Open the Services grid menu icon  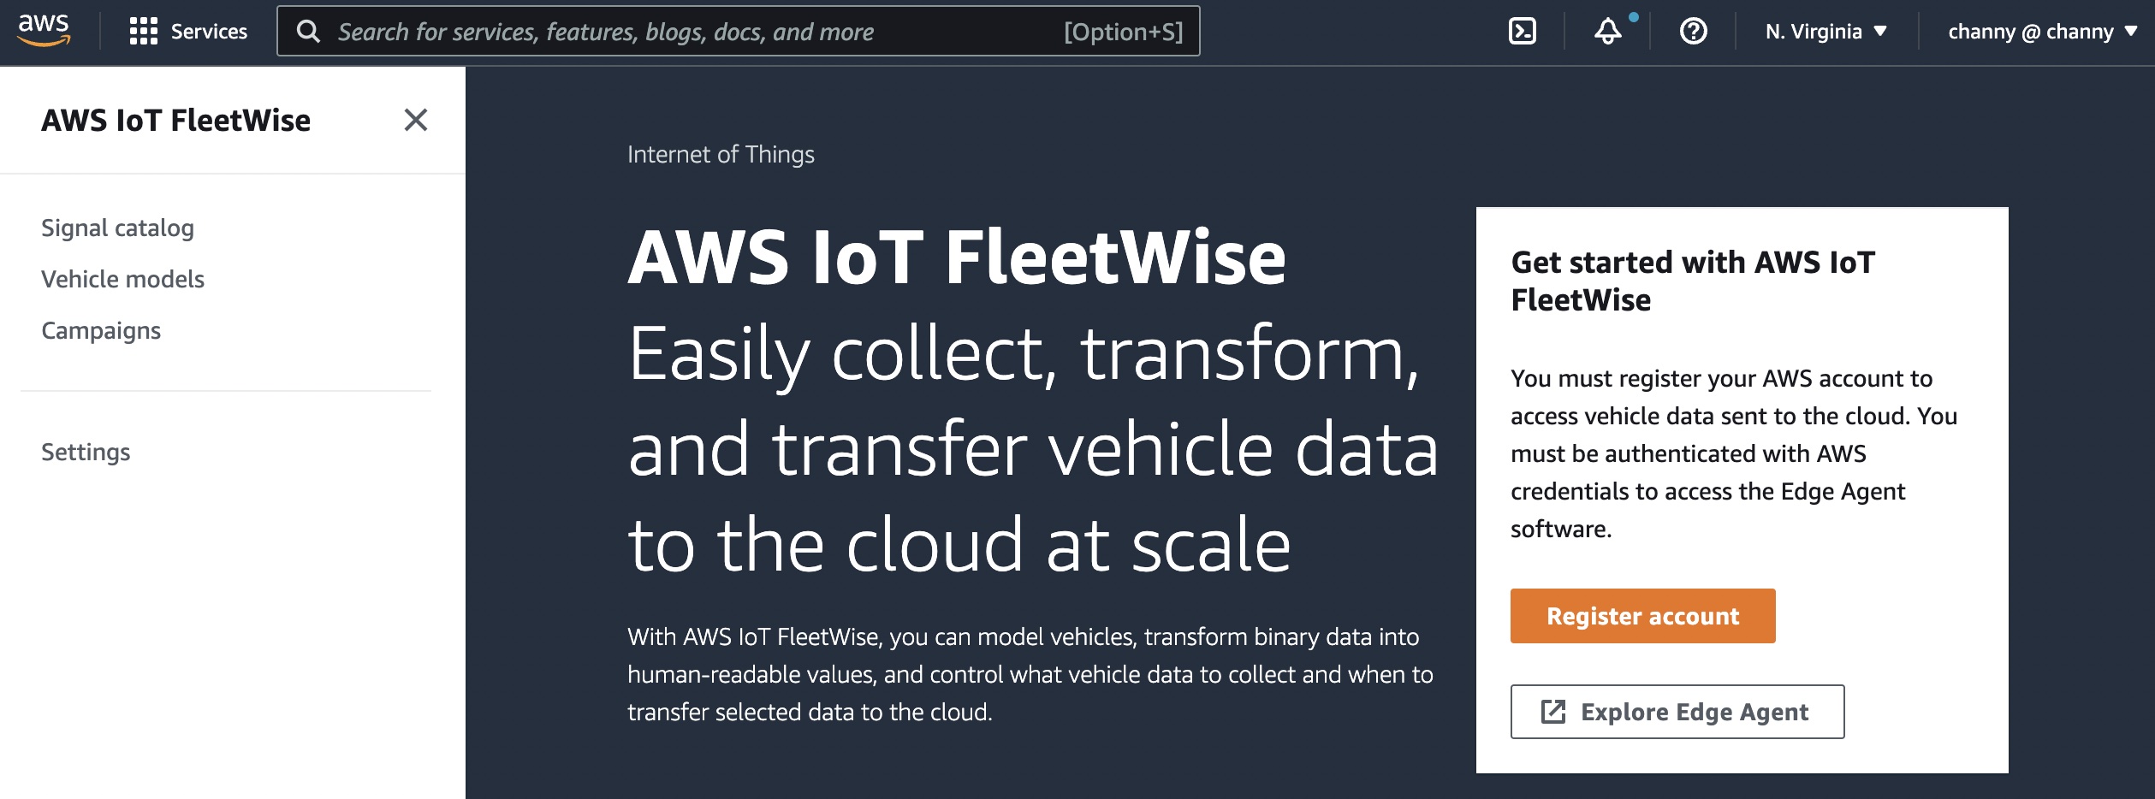pos(143,32)
